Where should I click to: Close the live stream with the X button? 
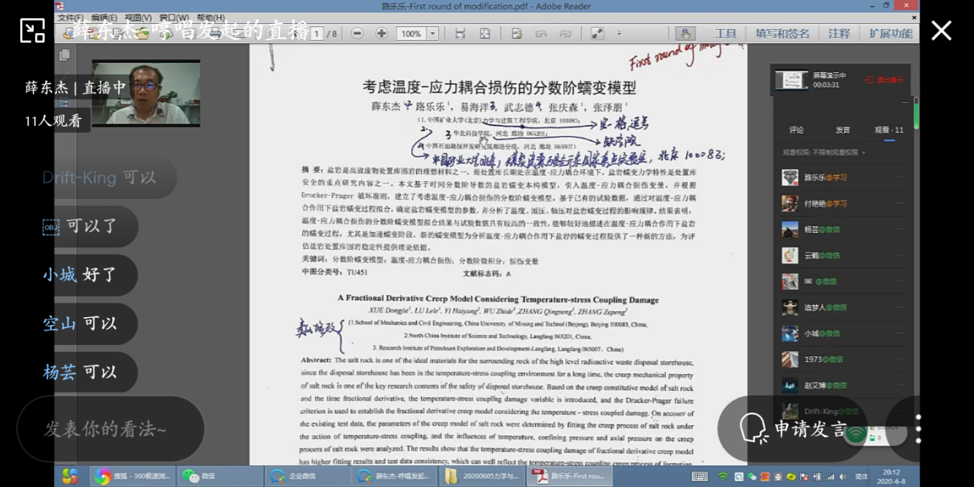(x=941, y=31)
